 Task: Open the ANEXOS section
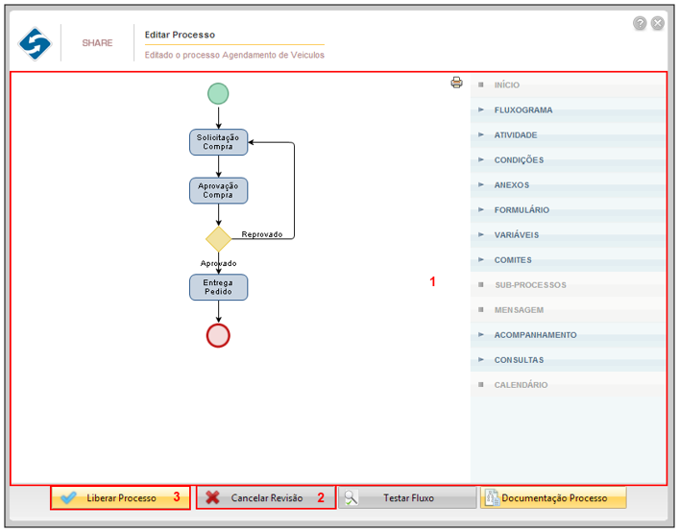coord(569,184)
